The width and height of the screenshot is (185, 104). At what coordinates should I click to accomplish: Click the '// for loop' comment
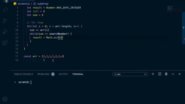(35, 23)
